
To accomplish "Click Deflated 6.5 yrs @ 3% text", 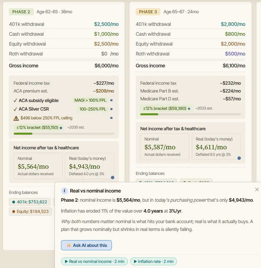I will pos(213,154).
